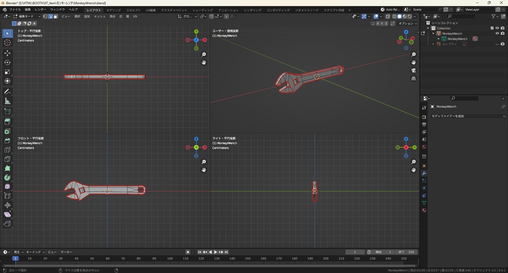
Task: Activate the Move tool
Action: (7, 53)
